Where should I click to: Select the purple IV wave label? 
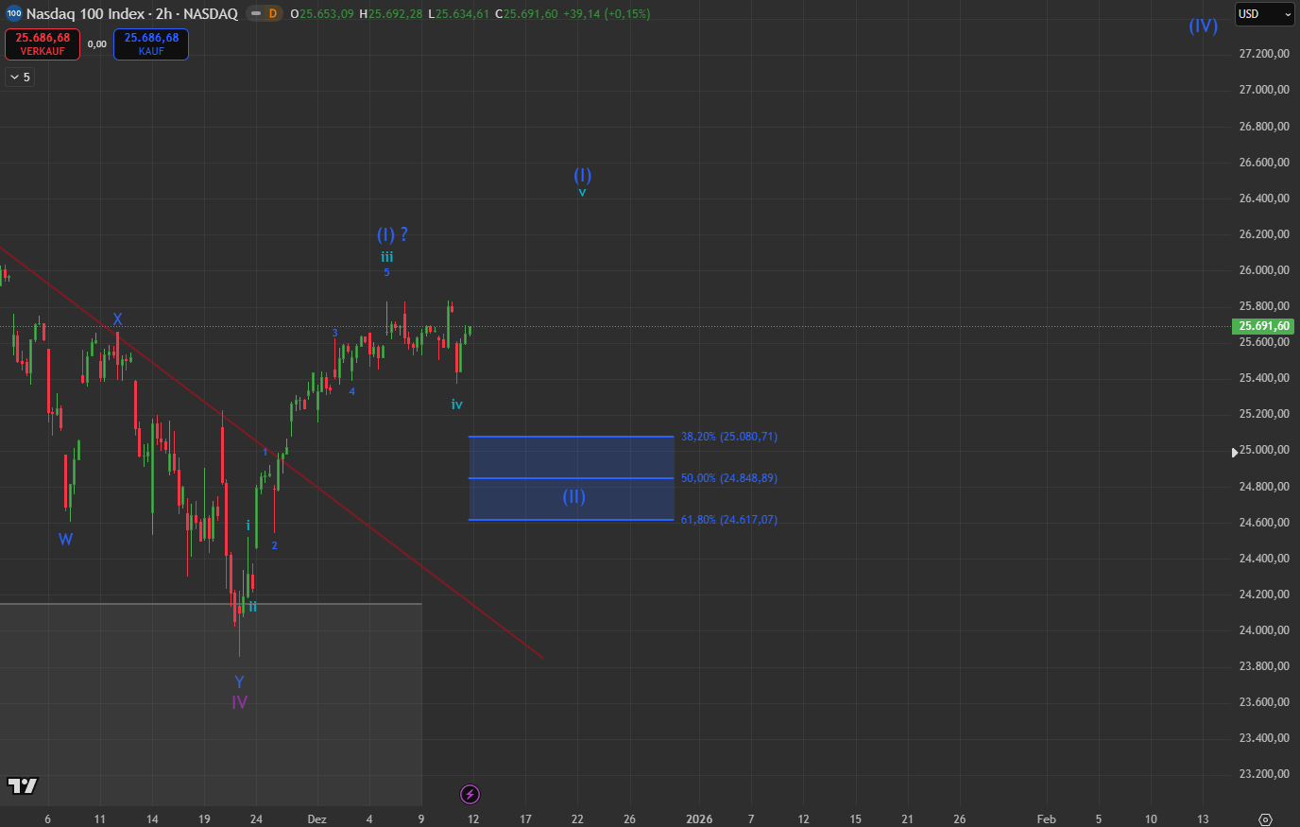[x=239, y=702]
